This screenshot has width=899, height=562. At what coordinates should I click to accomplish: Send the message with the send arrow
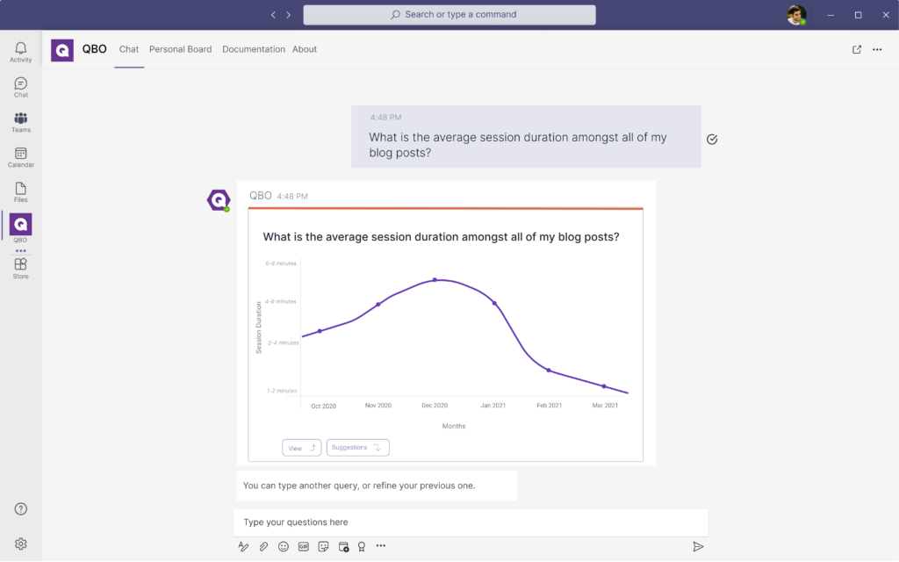tap(698, 546)
